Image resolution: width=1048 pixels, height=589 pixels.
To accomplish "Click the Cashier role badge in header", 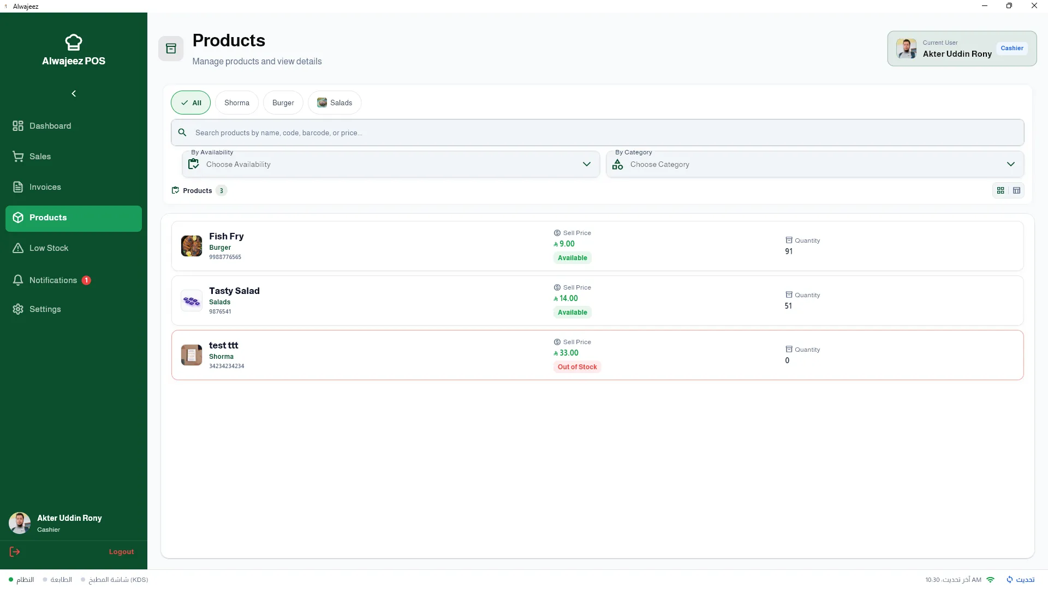I will (x=1011, y=48).
